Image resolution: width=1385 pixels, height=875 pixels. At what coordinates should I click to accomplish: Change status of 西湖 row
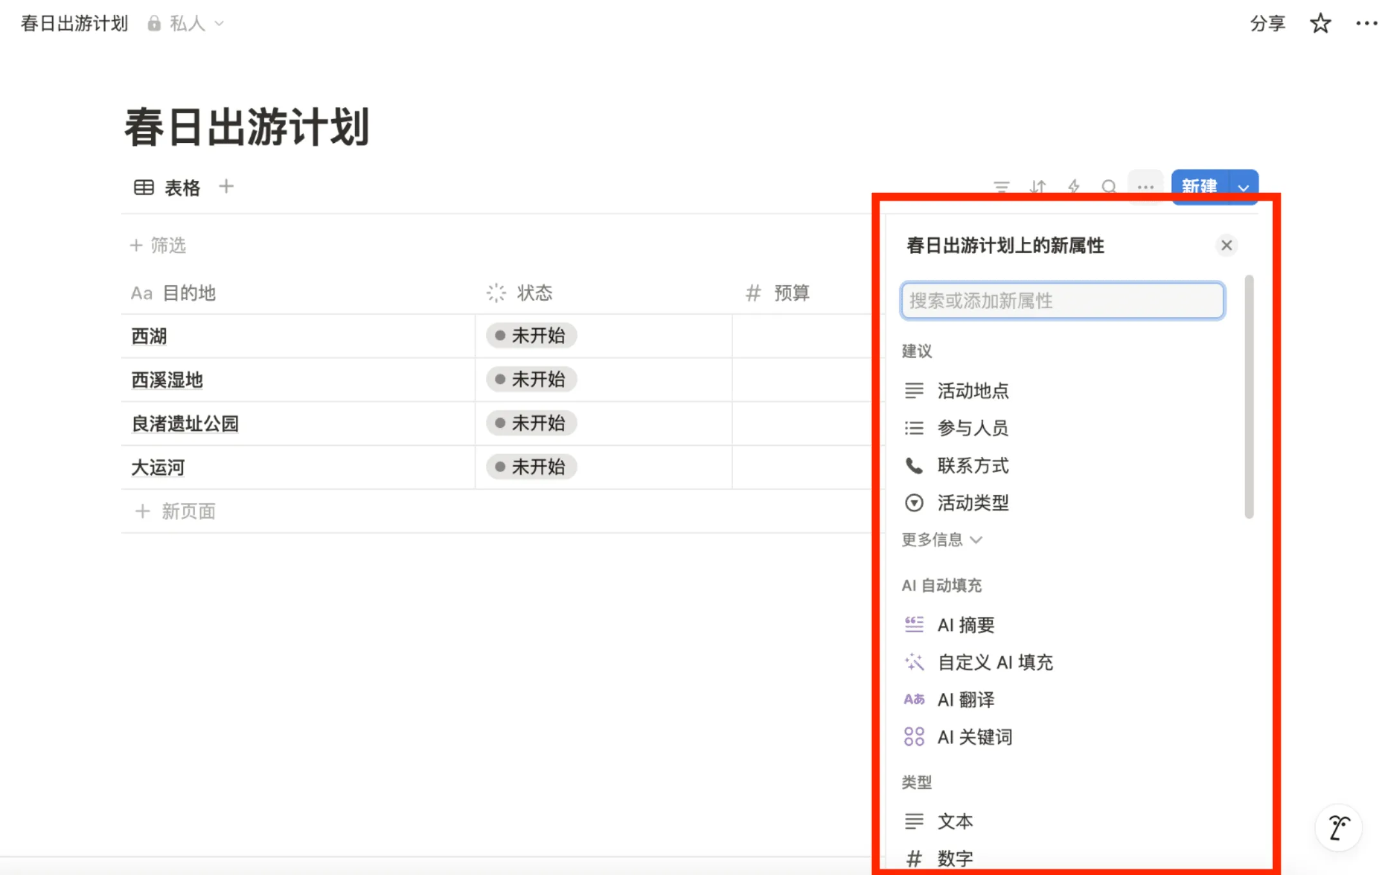531,336
